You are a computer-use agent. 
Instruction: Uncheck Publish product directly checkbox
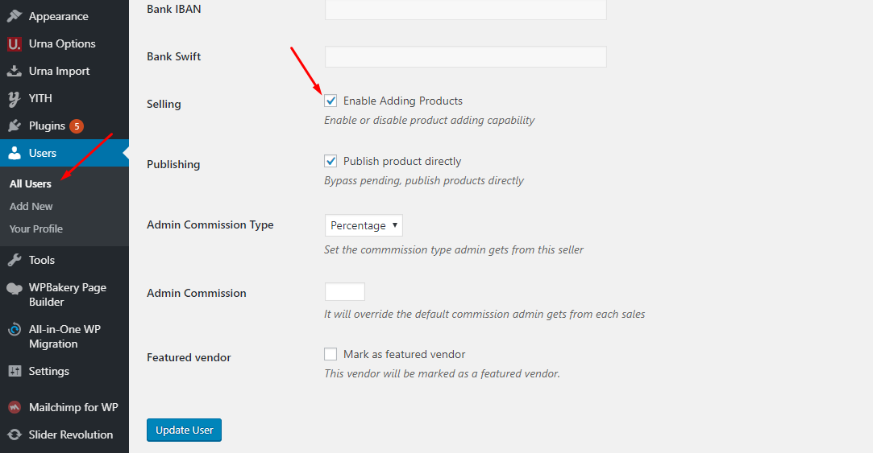[x=330, y=161]
